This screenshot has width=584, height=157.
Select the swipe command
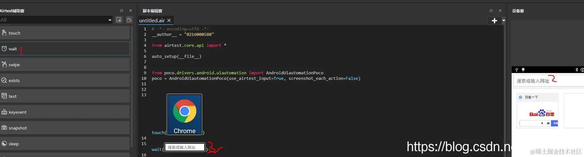[65, 65]
